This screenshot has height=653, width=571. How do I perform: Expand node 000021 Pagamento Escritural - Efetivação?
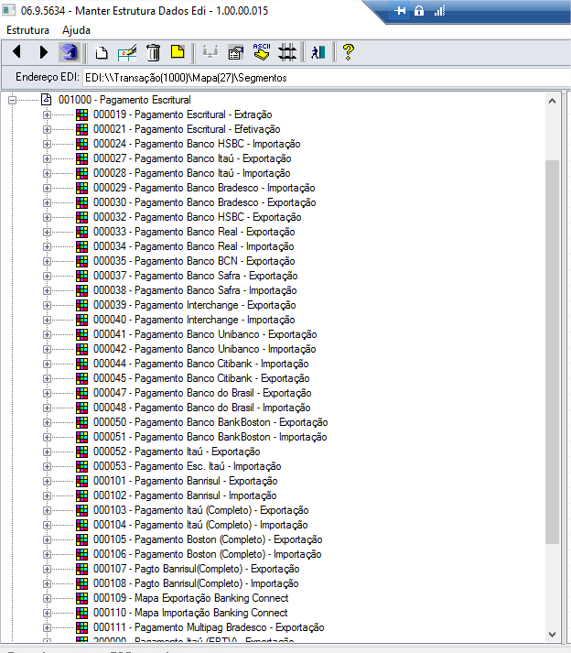[x=47, y=129]
